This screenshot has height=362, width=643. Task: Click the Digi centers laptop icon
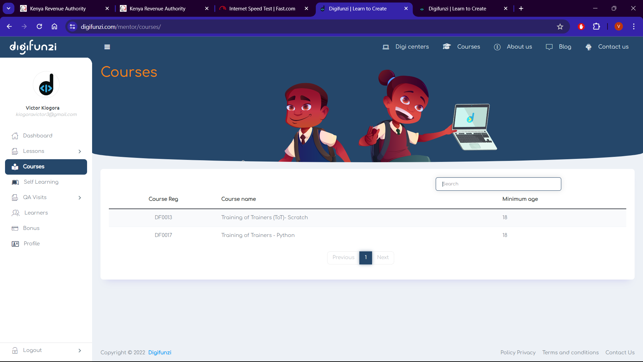pyautogui.click(x=386, y=47)
